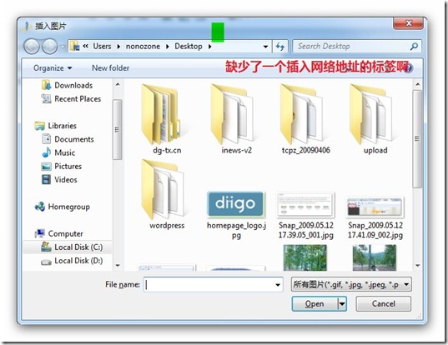Click inside the File name text field
The width and height of the screenshot is (448, 345).
pyautogui.click(x=209, y=285)
